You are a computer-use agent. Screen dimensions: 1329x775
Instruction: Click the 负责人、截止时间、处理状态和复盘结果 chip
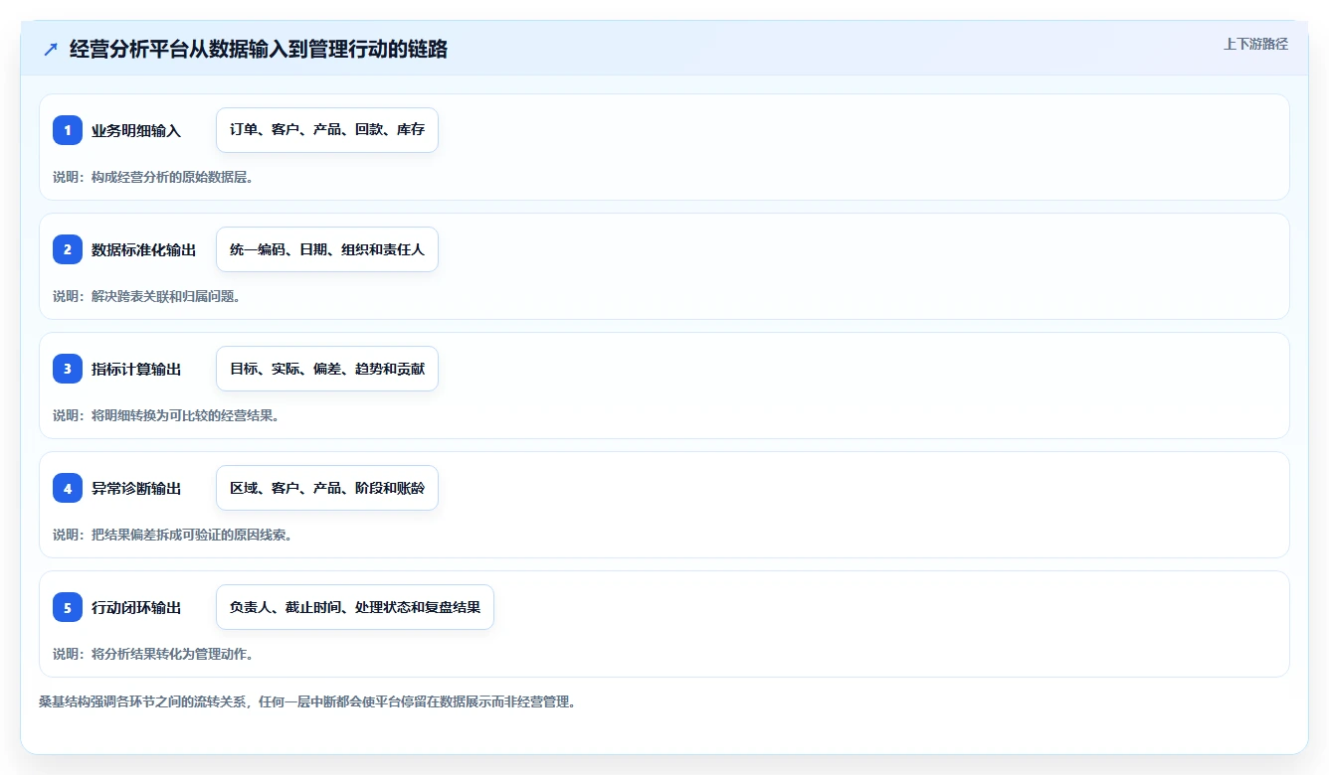(x=355, y=607)
